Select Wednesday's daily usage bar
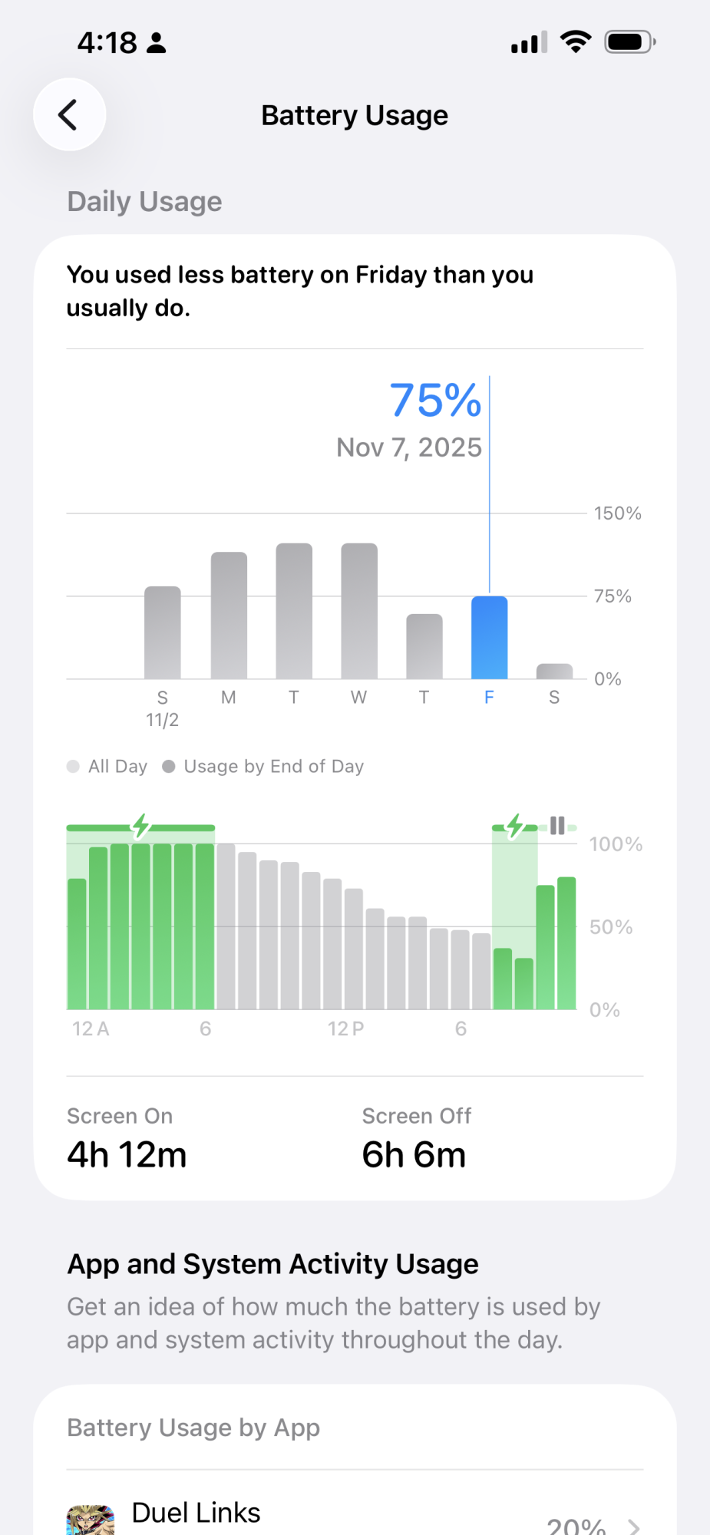This screenshot has width=710, height=1535. click(x=359, y=611)
